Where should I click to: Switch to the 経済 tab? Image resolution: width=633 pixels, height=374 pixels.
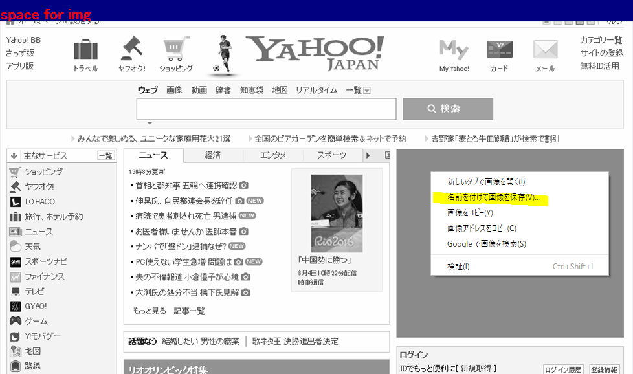tap(213, 155)
